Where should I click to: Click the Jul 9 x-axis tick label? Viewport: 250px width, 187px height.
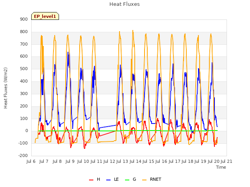coord(70,161)
